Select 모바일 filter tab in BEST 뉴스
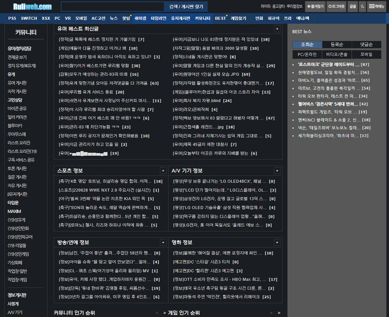389x317 pixels. pos(366,54)
